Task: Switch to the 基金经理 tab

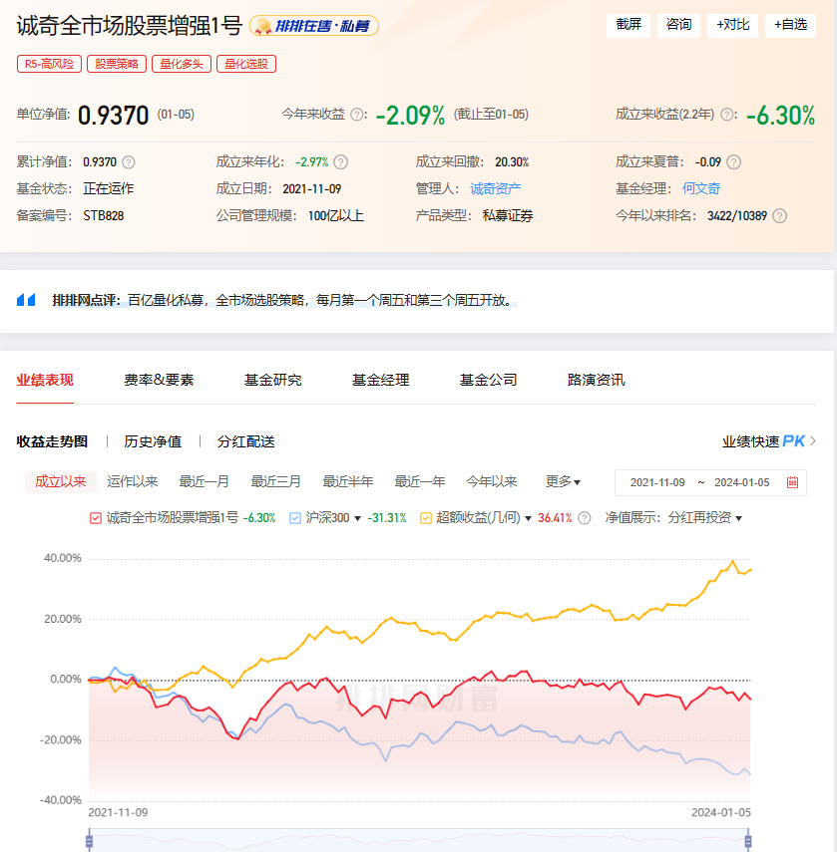Action: pyautogui.click(x=381, y=380)
